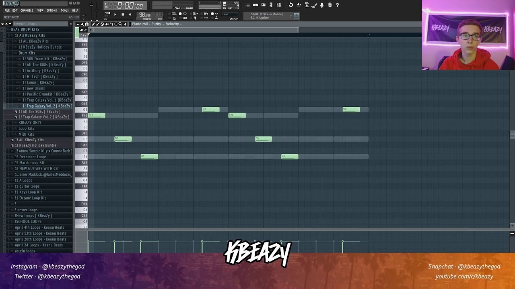Toggle the loop recording button
Viewport: 515px width, 289px height.
coord(206,14)
